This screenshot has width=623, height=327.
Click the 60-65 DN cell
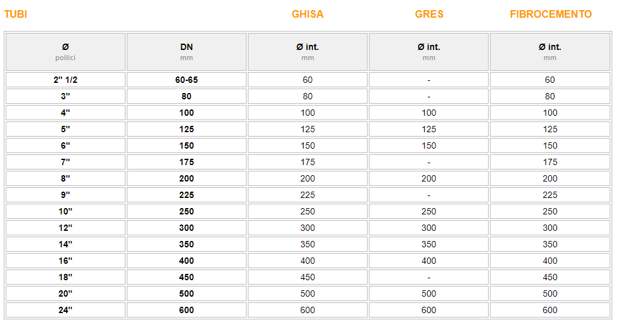186,80
